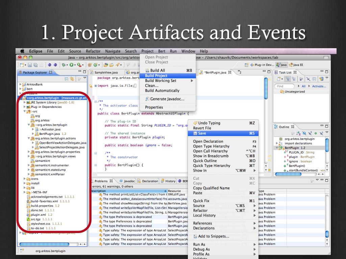This screenshot has height=259, width=346.
Task: Click Save in the context menu
Action: pyautogui.click(x=223, y=133)
